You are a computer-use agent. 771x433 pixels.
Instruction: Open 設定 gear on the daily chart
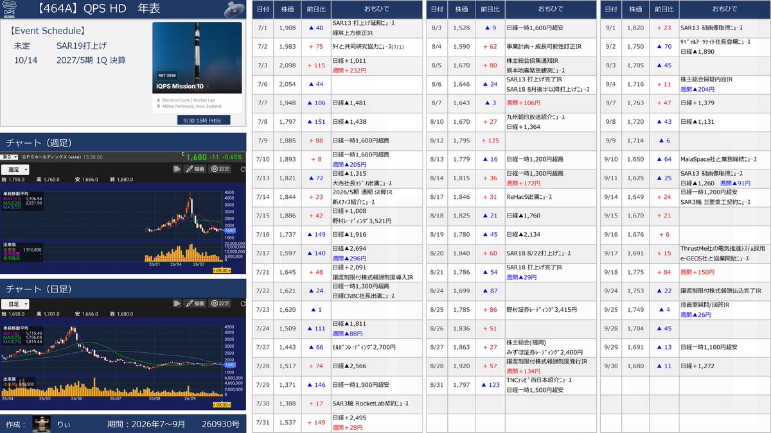tap(220, 303)
